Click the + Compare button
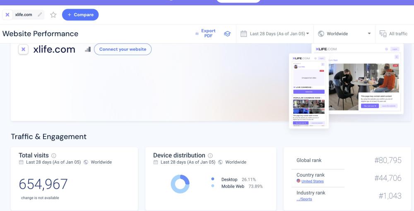This screenshot has height=211, width=414. (x=80, y=15)
